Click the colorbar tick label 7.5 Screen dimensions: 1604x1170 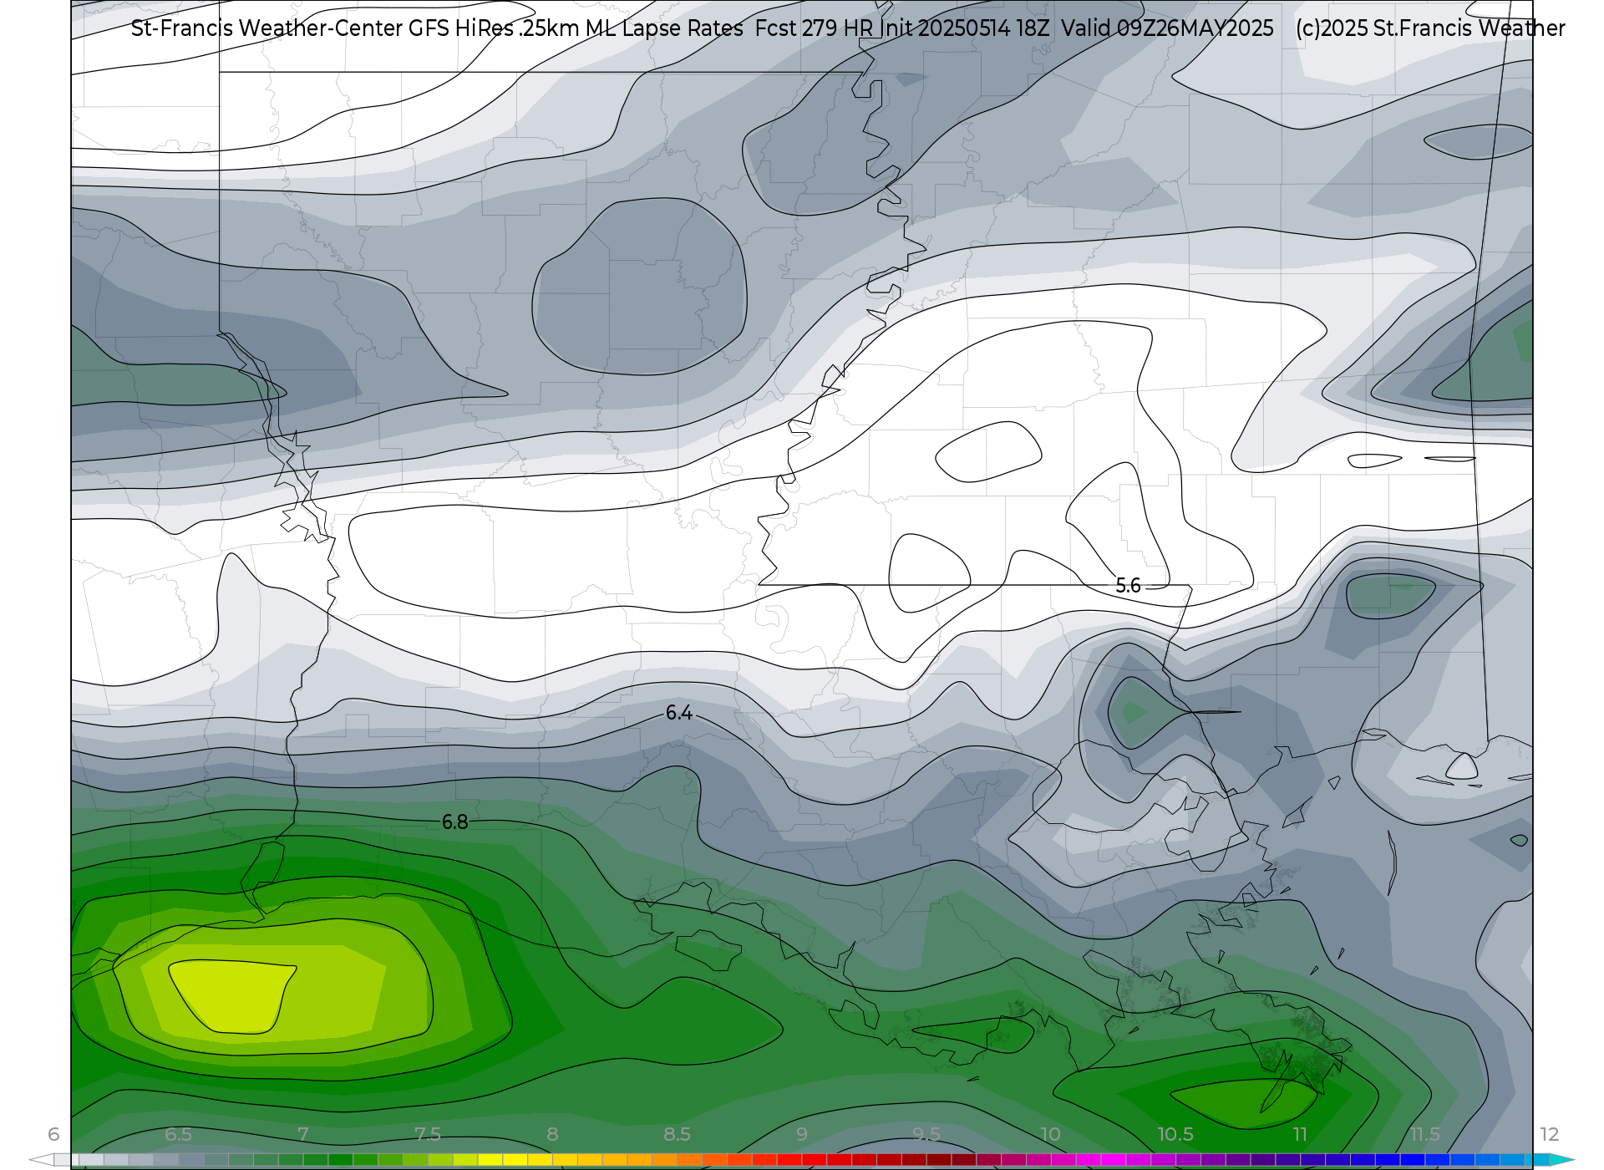pos(427,1134)
